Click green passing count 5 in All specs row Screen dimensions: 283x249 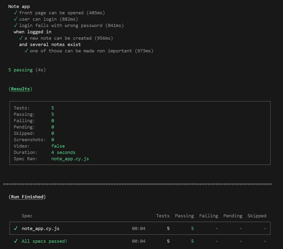[x=192, y=241]
